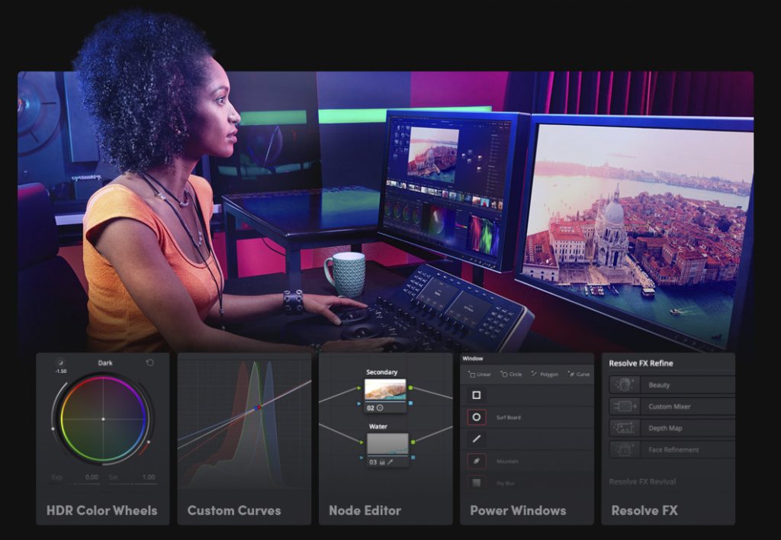
Task: Click the reset icon on the Dark wheel
Action: pyautogui.click(x=149, y=363)
